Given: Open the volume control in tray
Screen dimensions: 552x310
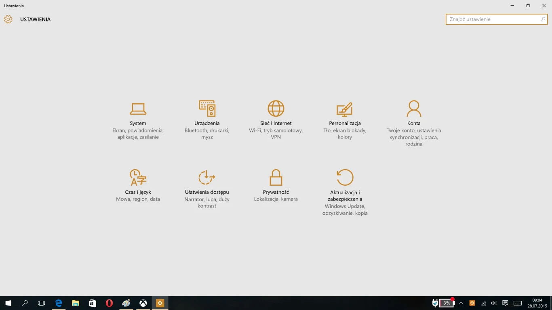Looking at the screenshot, I should pos(494,303).
